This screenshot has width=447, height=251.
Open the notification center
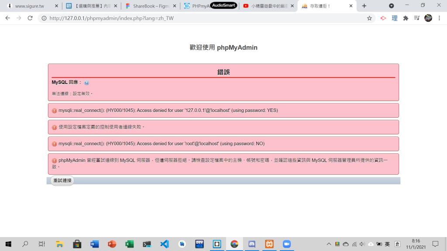(x=435, y=244)
